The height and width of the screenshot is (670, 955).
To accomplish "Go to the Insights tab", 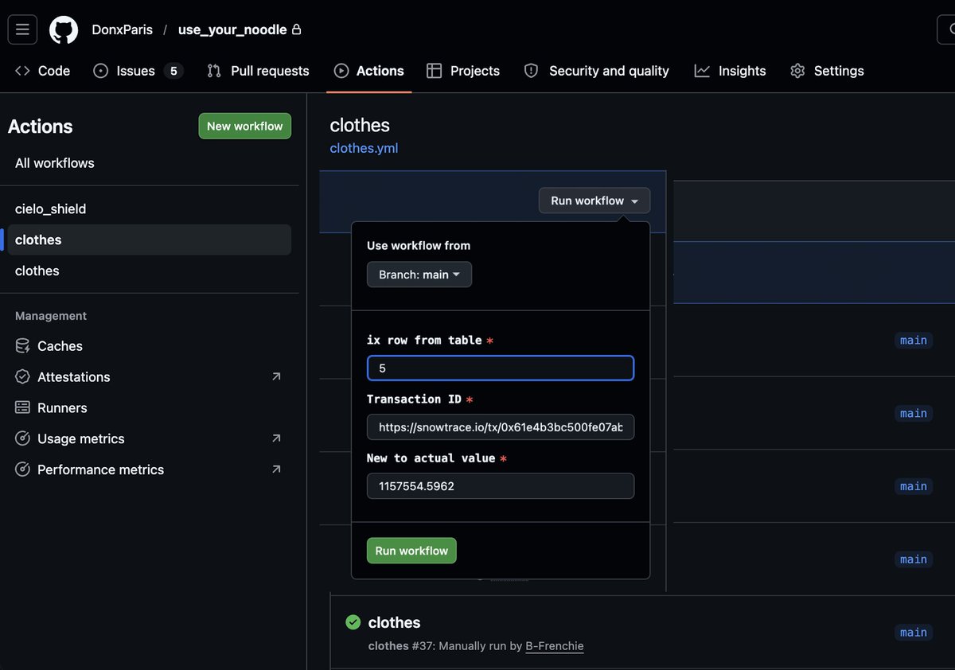I will [730, 71].
